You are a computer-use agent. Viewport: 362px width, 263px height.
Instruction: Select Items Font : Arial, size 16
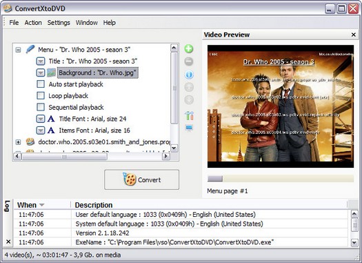tap(94, 130)
